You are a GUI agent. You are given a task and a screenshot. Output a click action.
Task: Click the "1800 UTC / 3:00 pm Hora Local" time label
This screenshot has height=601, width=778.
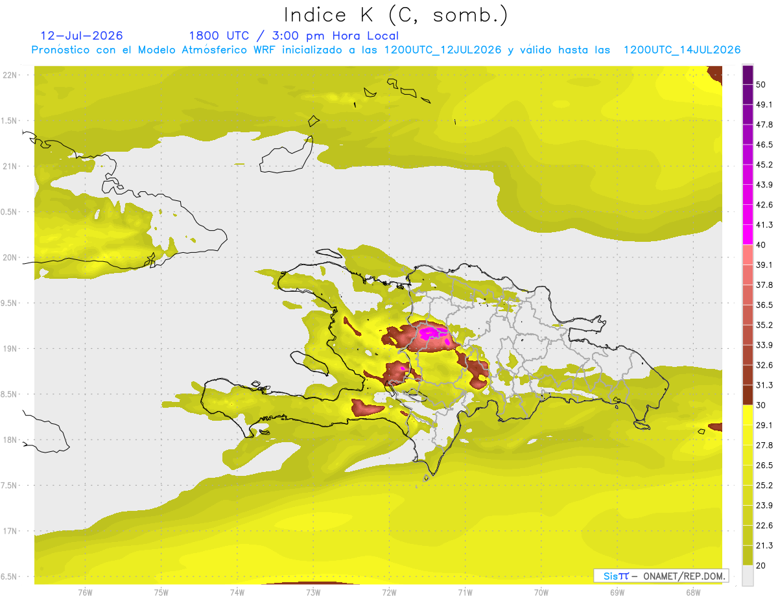point(294,36)
